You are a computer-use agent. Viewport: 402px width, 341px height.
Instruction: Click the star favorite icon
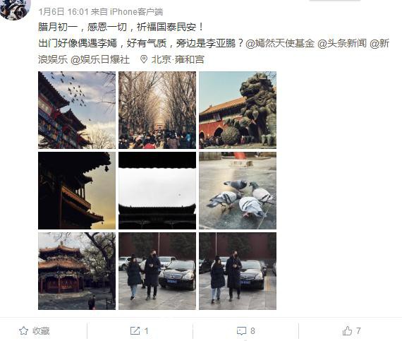23,330
